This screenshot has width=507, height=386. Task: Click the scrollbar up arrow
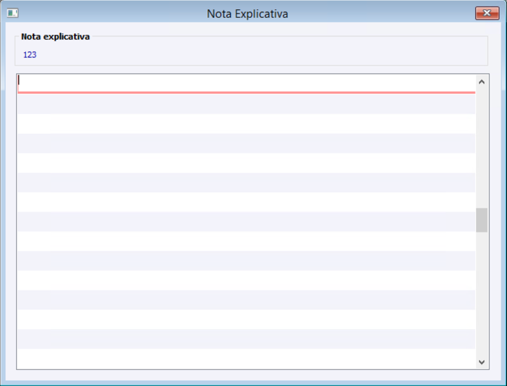point(481,82)
